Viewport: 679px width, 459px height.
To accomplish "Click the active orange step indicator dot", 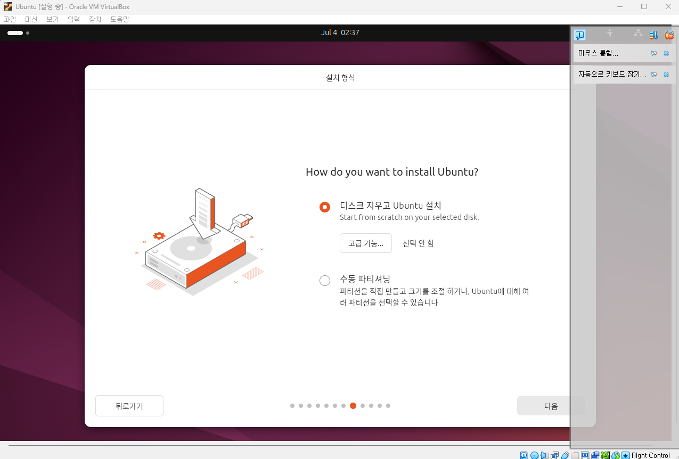I will (x=353, y=406).
